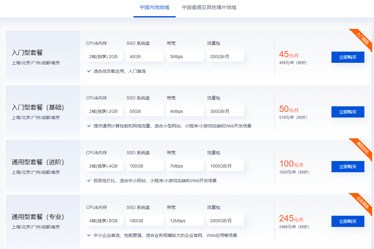Open the 中国香港及其他境外地域 tab
Image resolution: width=374 pixels, height=249 pixels.
point(209,7)
